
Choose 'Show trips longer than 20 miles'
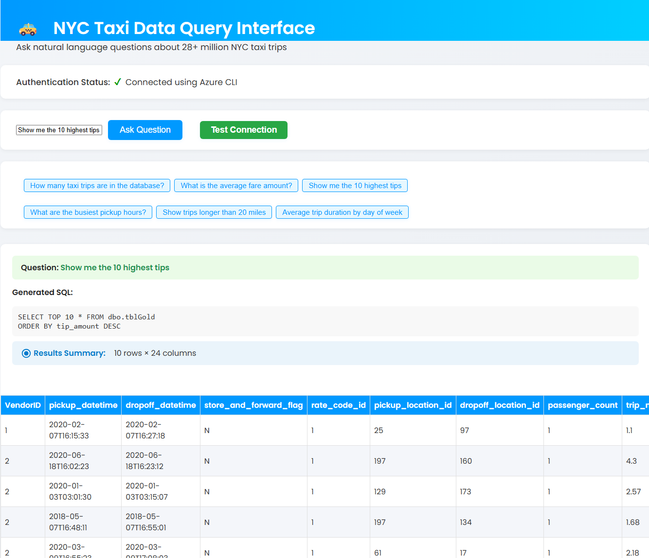pyautogui.click(x=214, y=212)
